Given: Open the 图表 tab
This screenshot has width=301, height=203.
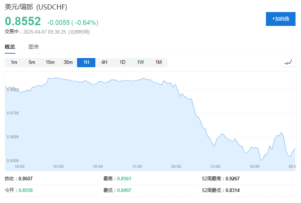Looking at the screenshot, I should 34,47.
